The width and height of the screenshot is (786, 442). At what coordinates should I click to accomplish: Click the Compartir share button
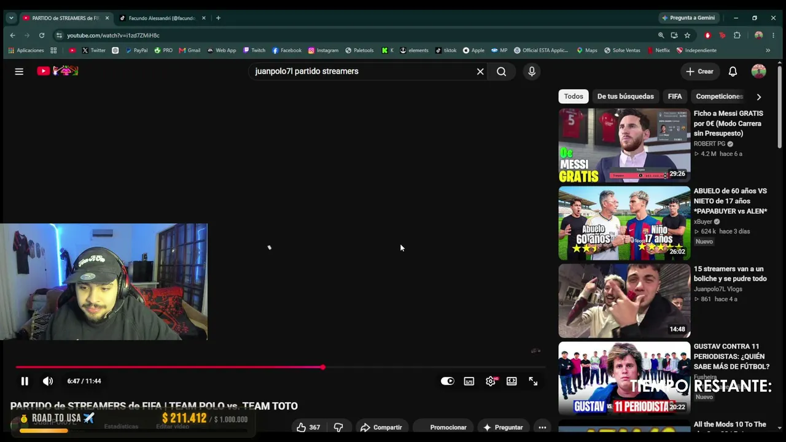381,427
